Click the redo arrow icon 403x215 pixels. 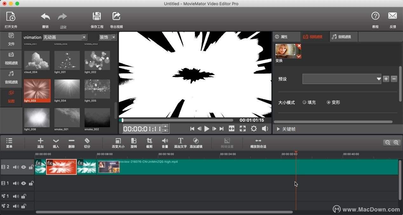63,17
